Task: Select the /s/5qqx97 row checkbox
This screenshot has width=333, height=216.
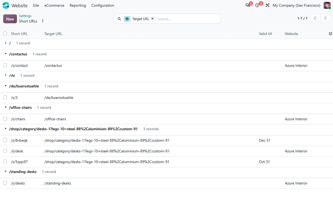Action: [5, 161]
